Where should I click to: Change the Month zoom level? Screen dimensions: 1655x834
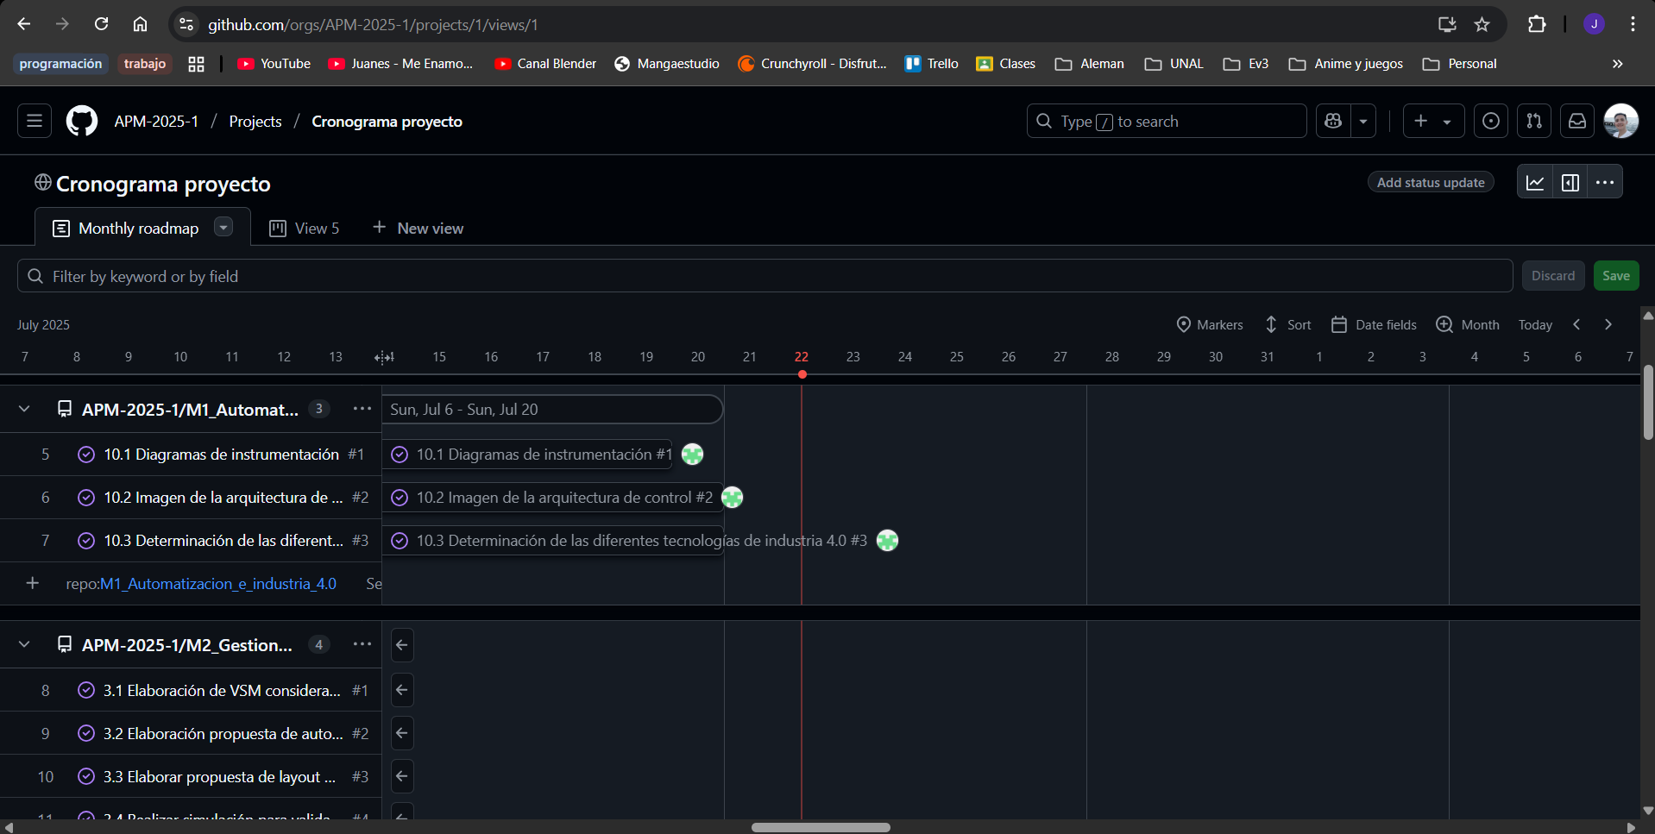pyautogui.click(x=1468, y=325)
